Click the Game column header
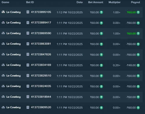Screen dimensions: 145x114 (x=5, y=2)
